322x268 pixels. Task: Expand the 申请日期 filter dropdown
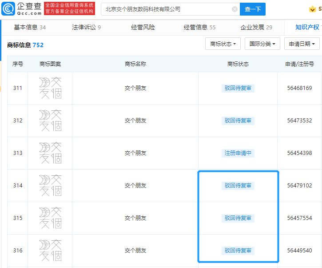(x=302, y=44)
